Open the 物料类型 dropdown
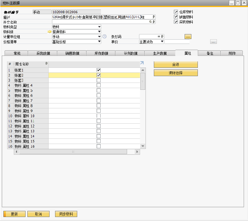The height and width of the screenshot is (221, 248). 99,27
